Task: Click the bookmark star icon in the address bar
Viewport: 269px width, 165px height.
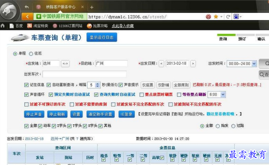Action: click(216, 17)
